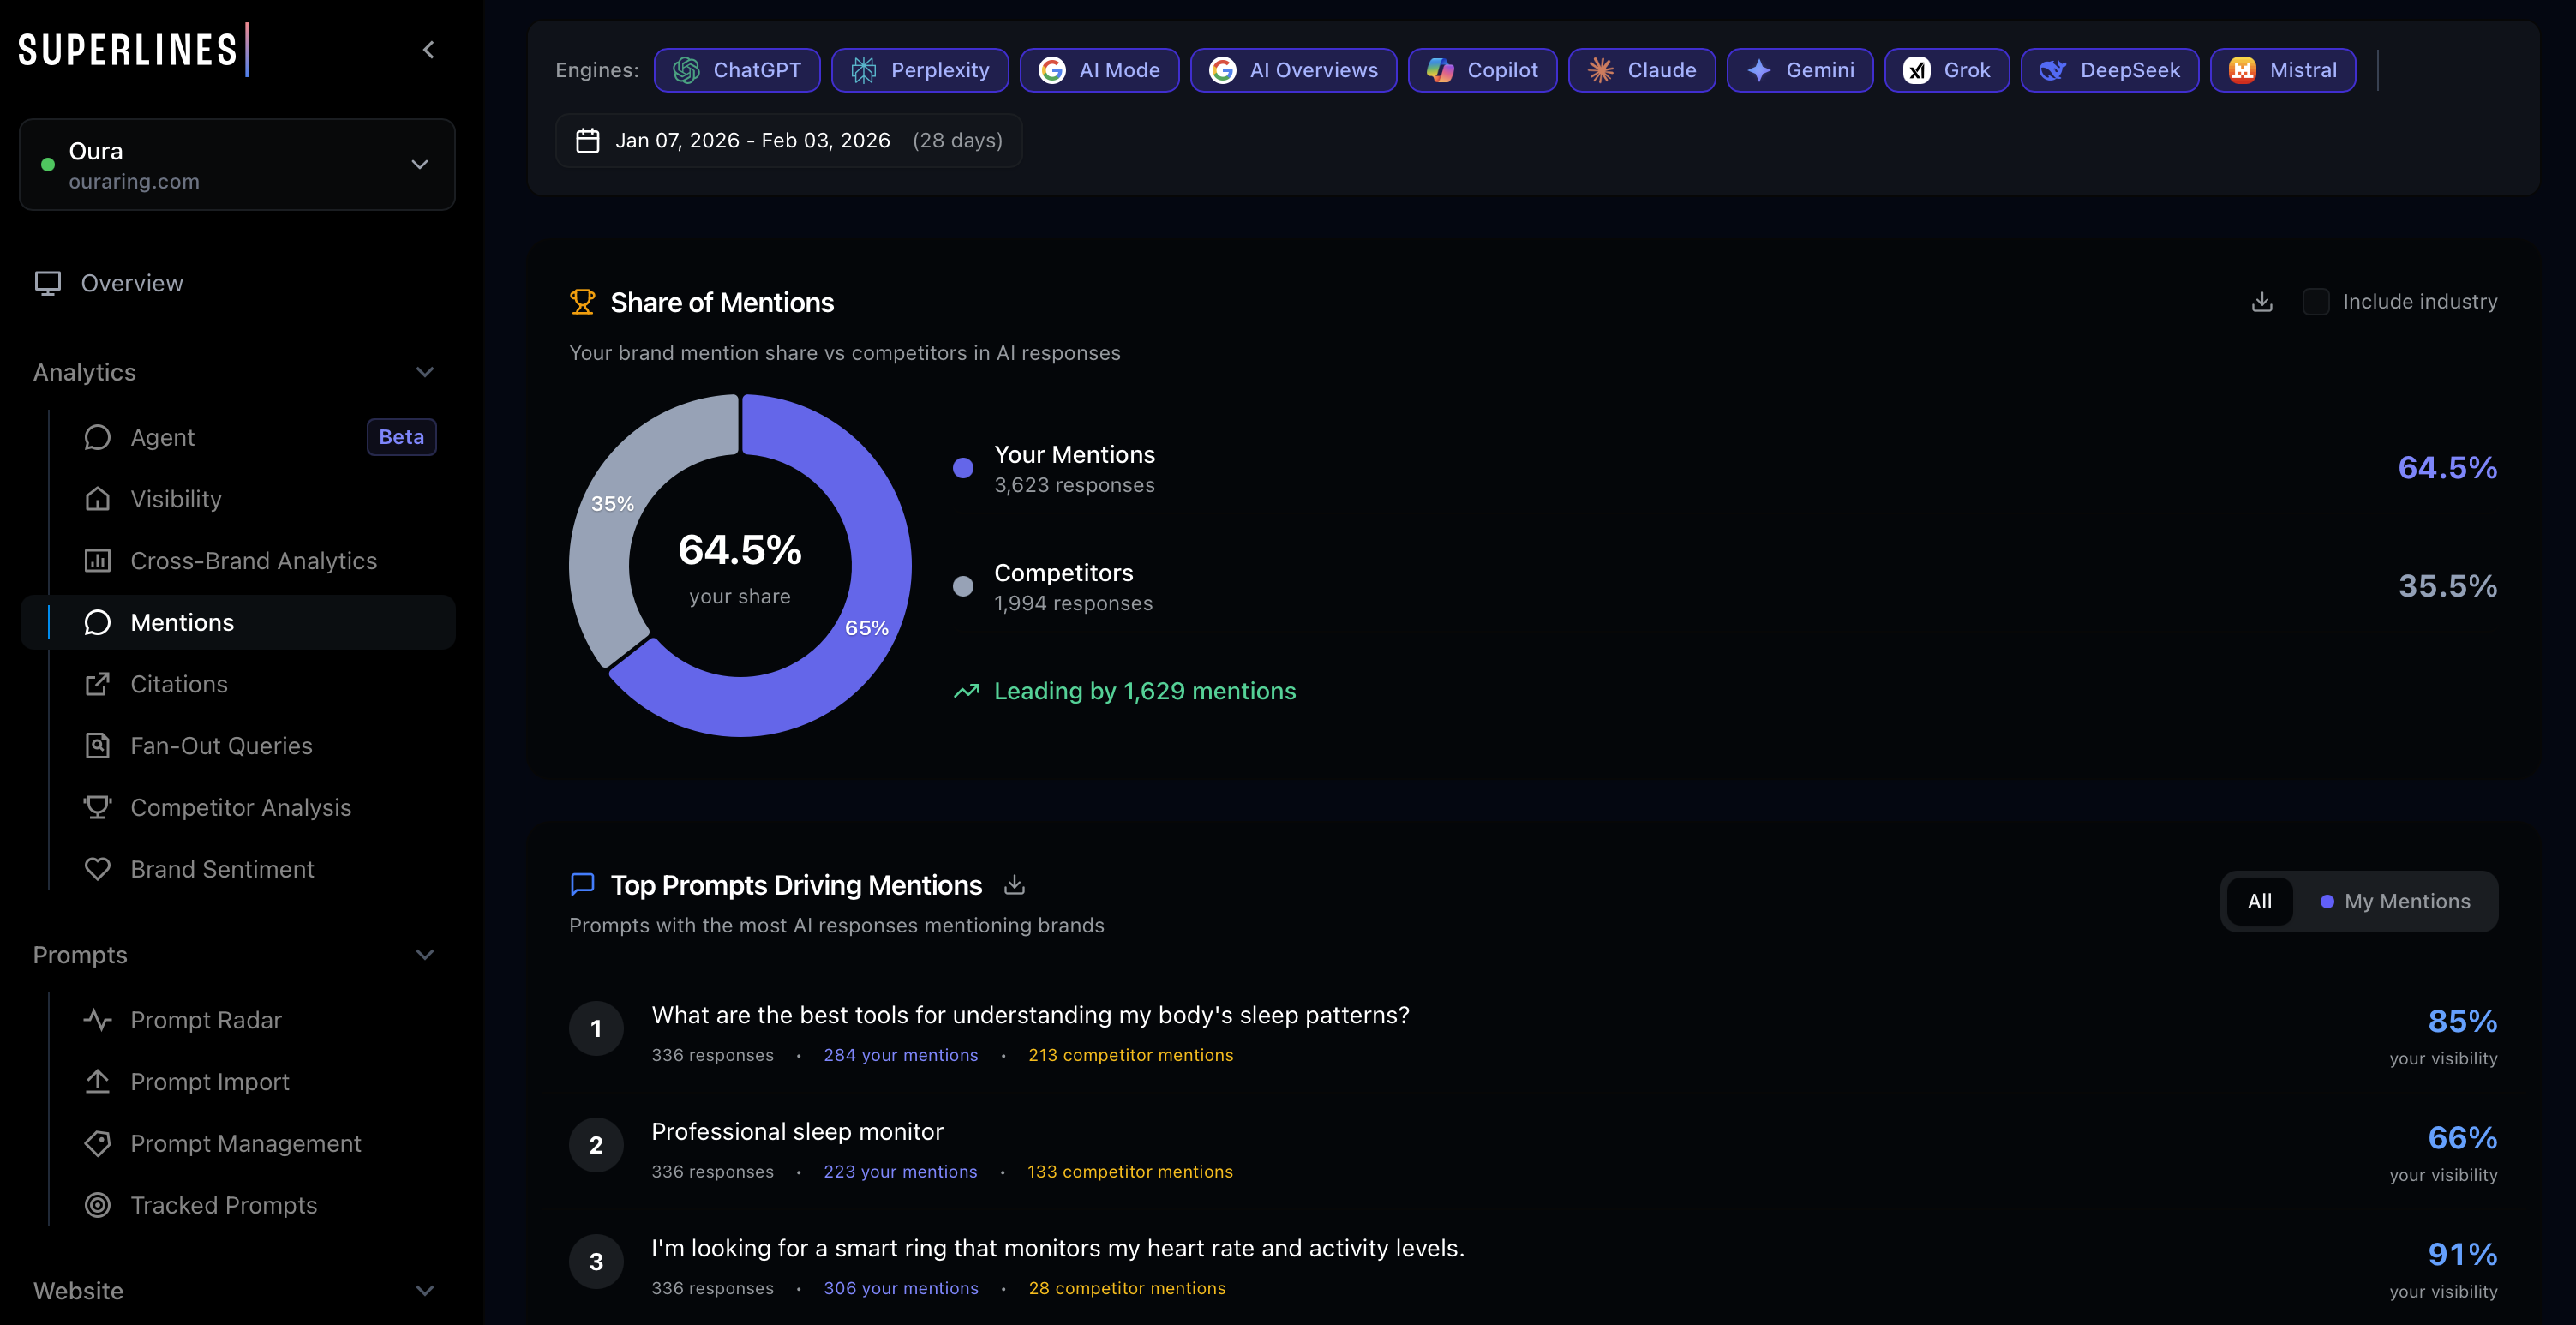
Task: Open the Mentions page
Action: (x=183, y=621)
